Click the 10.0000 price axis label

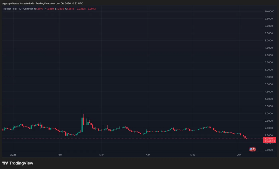(x=269, y=11)
